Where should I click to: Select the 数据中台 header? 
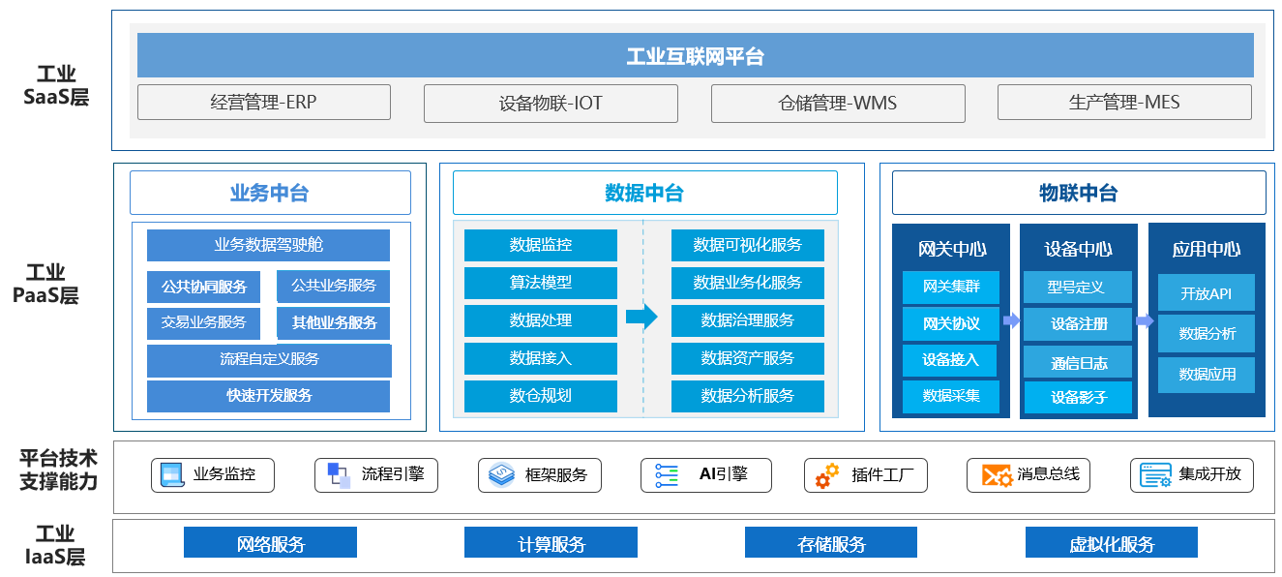coord(644,193)
